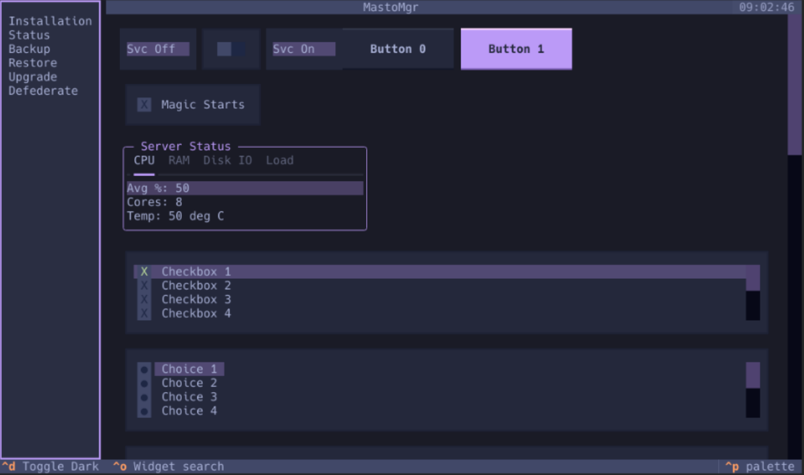Select Defederate from the sidebar
This screenshot has width=804, height=475.
(x=43, y=91)
